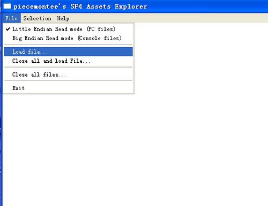Click the separator line below Big Endian entry
Image resolution: width=268 pixels, height=206 pixels.
tap(68, 45)
